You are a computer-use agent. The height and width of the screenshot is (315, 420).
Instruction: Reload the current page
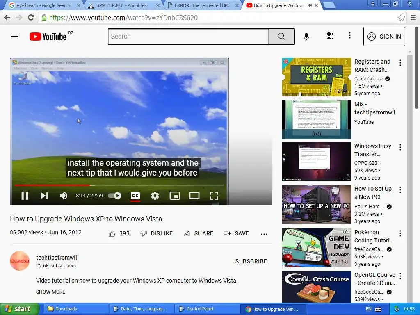click(x=31, y=17)
